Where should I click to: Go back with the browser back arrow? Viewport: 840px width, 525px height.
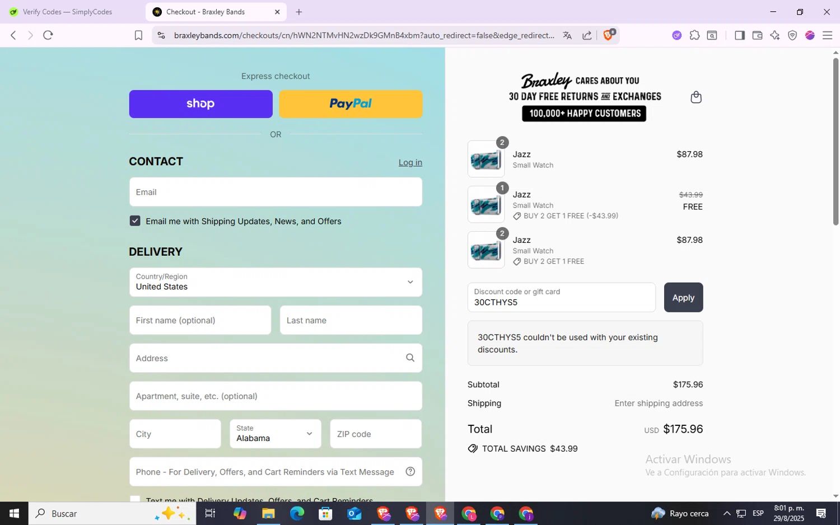[x=13, y=35]
